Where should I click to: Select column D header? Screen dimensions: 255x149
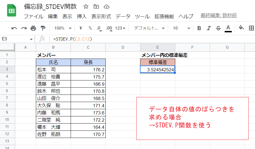click(x=123, y=47)
